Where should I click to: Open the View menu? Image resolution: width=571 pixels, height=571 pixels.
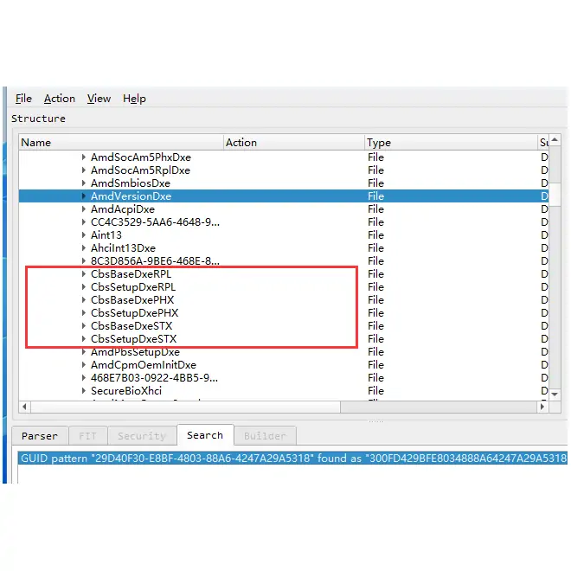point(99,99)
